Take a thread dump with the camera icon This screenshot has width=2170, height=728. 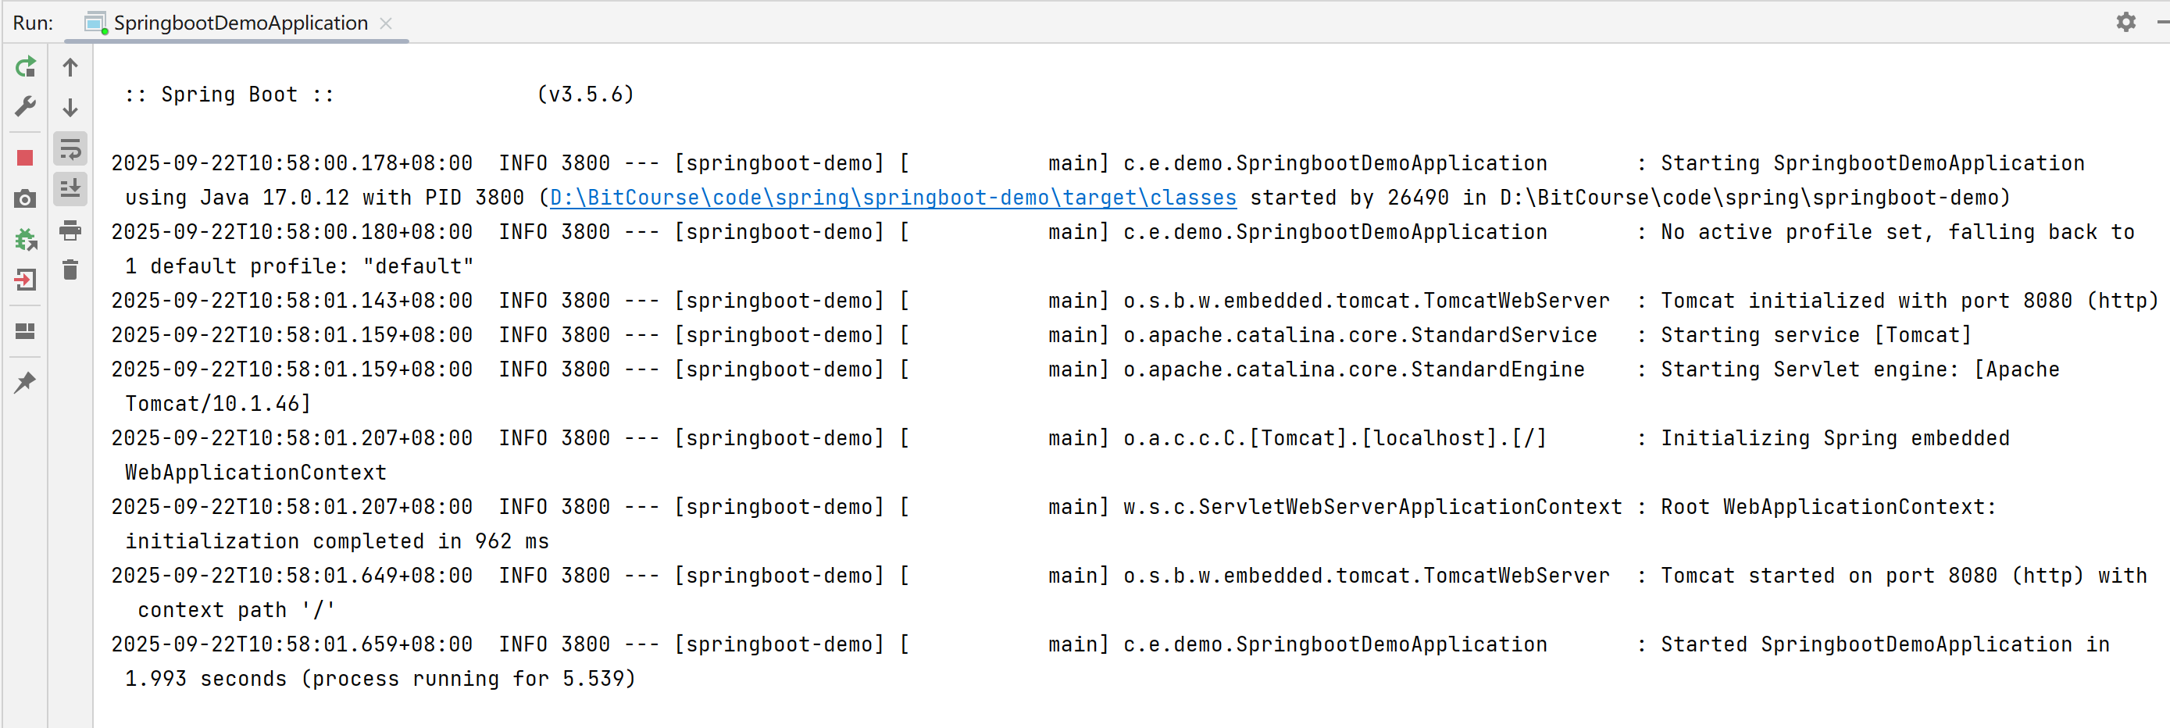pyautogui.click(x=25, y=199)
